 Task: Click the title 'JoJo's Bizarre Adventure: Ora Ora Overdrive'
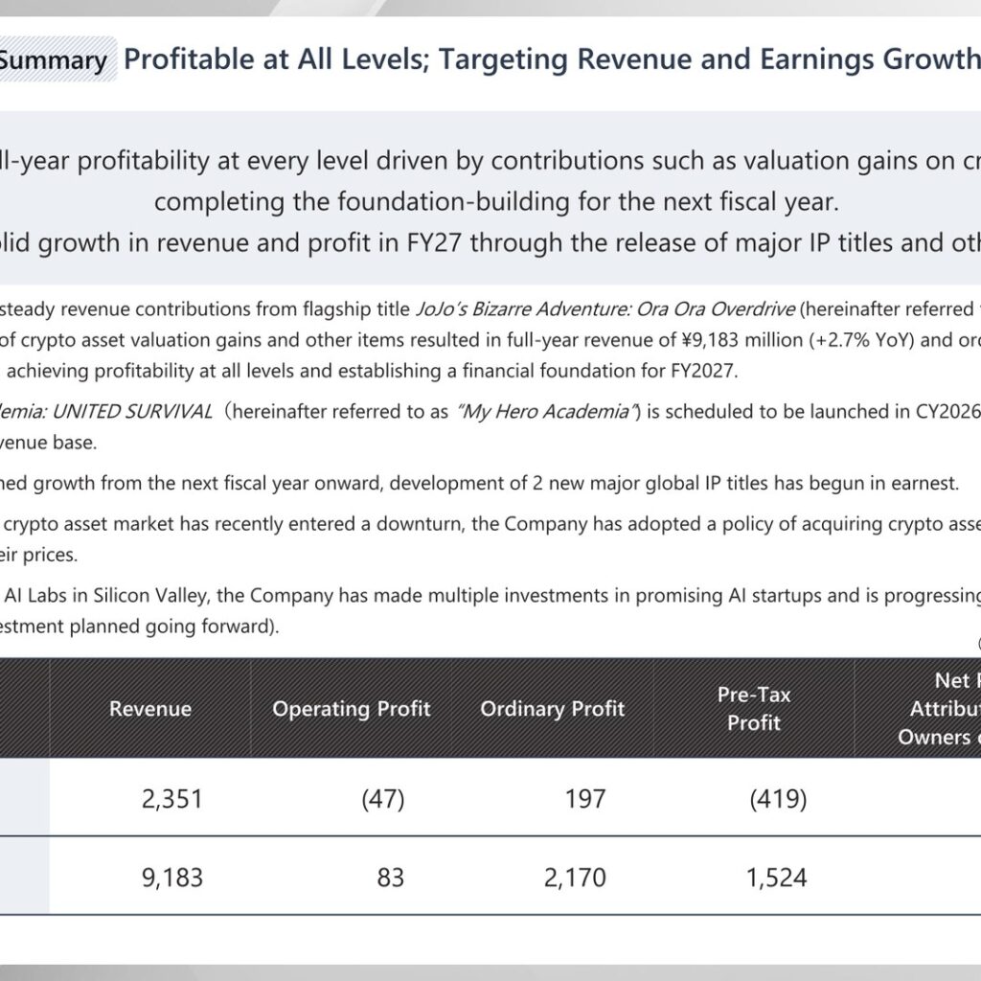605,309
